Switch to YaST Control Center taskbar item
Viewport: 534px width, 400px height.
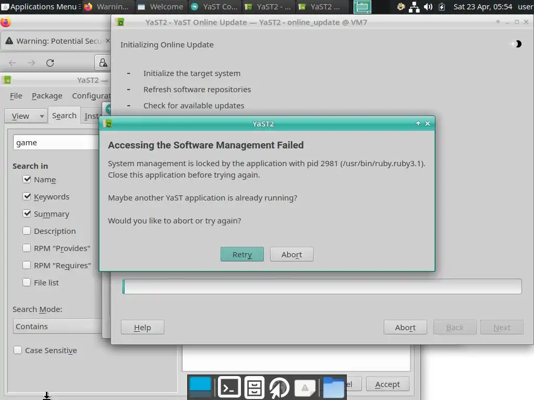coord(214,6)
